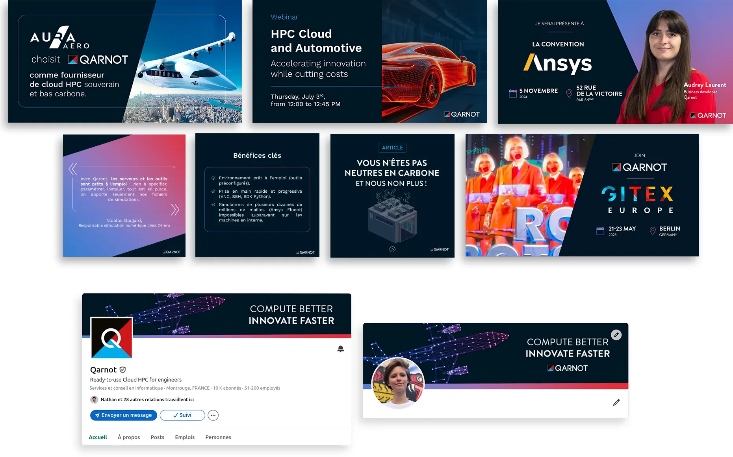
Task: Open the round profile photo on the personal banner
Action: coord(398,383)
